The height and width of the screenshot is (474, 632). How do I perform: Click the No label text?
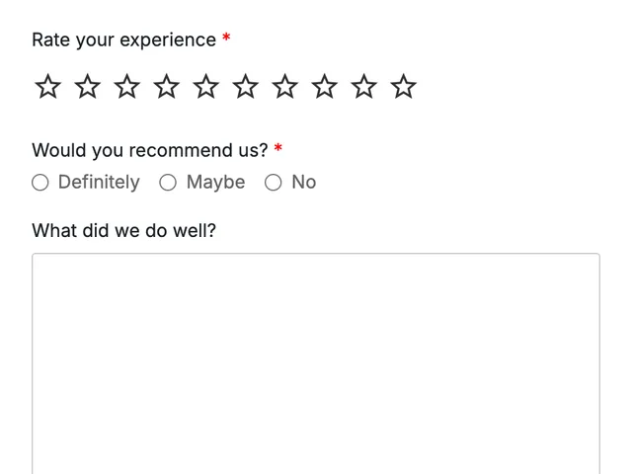tap(304, 182)
